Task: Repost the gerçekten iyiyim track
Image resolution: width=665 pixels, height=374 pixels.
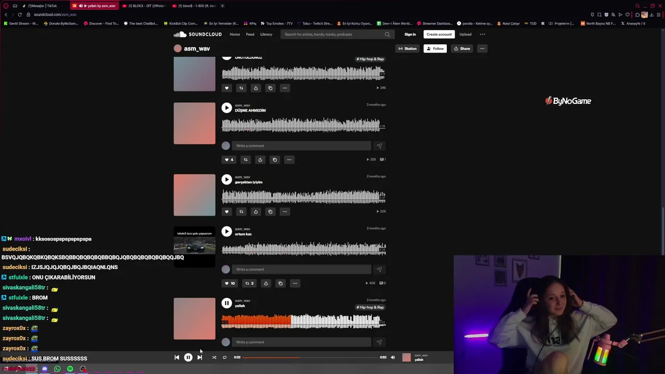Action: tap(241, 211)
